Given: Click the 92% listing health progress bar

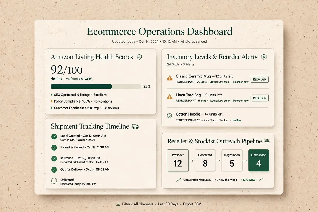Looking at the screenshot, I should tap(96, 86).
